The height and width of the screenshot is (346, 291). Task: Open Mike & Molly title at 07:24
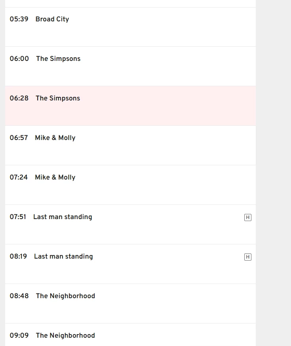coord(55,177)
